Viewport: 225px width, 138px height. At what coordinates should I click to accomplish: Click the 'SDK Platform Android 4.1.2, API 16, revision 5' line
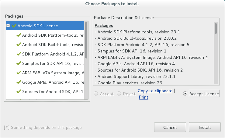142,45
